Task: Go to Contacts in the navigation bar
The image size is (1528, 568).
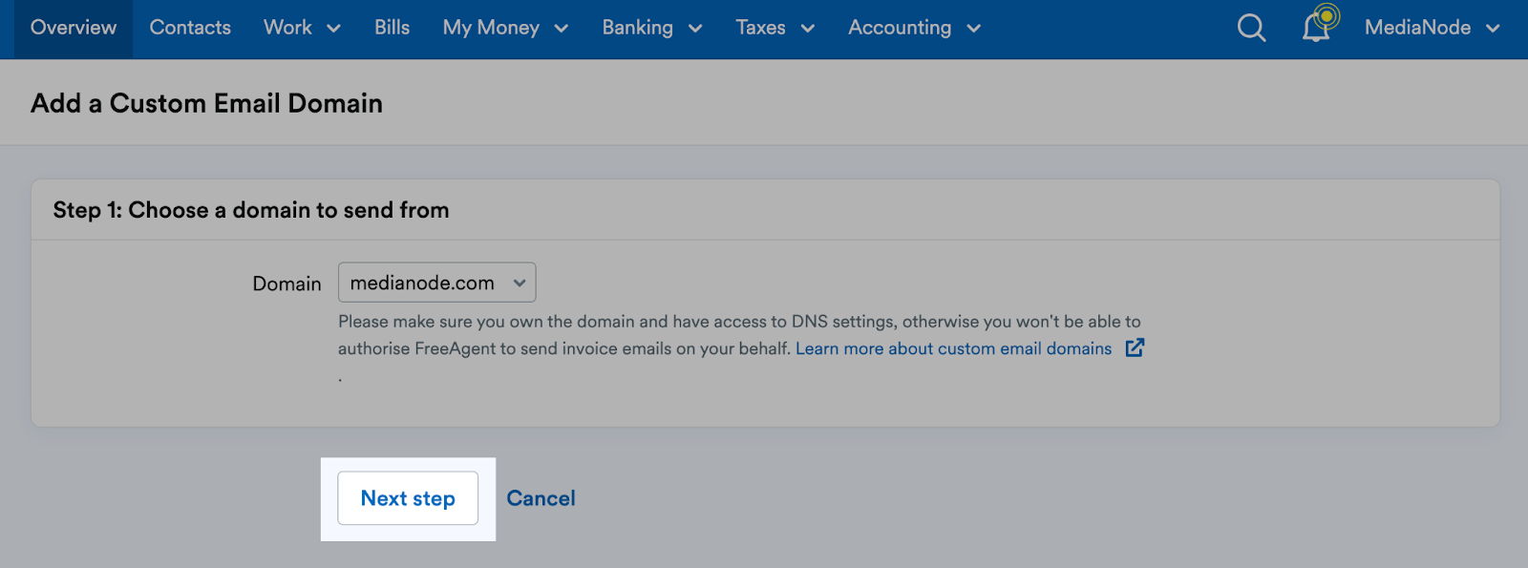Action: 190,28
